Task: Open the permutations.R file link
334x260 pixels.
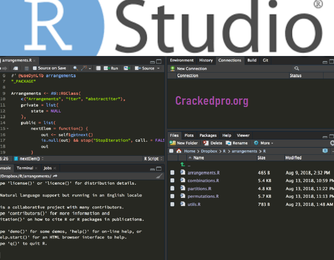Action: [x=203, y=196]
